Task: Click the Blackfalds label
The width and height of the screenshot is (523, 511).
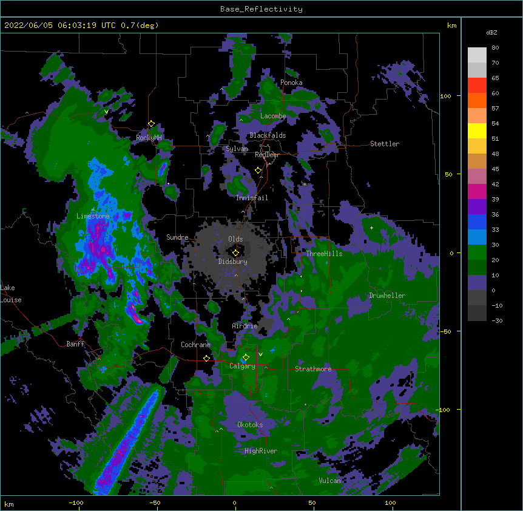Action: pyautogui.click(x=268, y=135)
